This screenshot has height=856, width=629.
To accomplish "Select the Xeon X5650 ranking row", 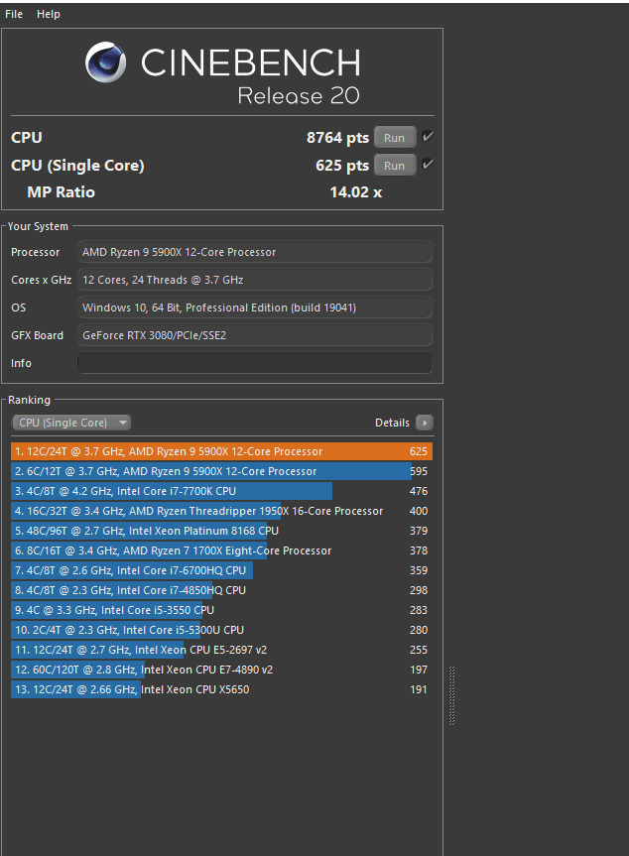I will click(x=221, y=689).
